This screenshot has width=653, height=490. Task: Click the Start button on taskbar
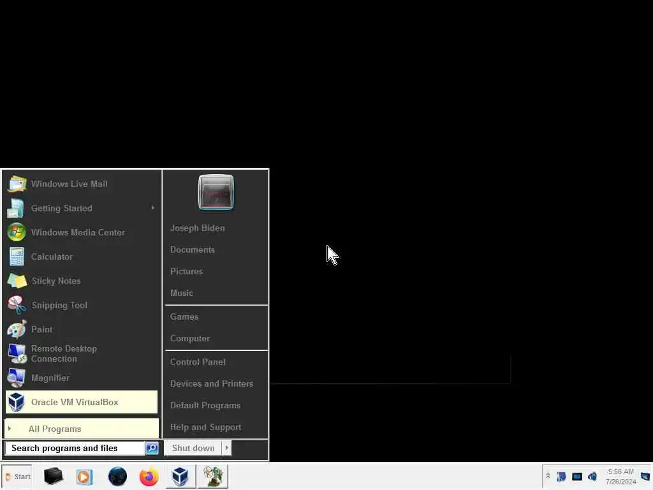pyautogui.click(x=17, y=477)
